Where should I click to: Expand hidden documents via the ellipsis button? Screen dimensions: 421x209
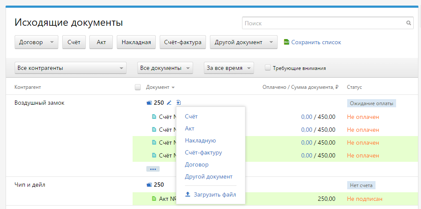pyautogui.click(x=153, y=169)
